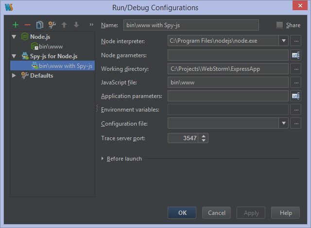311x228 pixels.
Task: Collapse the Node.js tree group
Action: 14,36
